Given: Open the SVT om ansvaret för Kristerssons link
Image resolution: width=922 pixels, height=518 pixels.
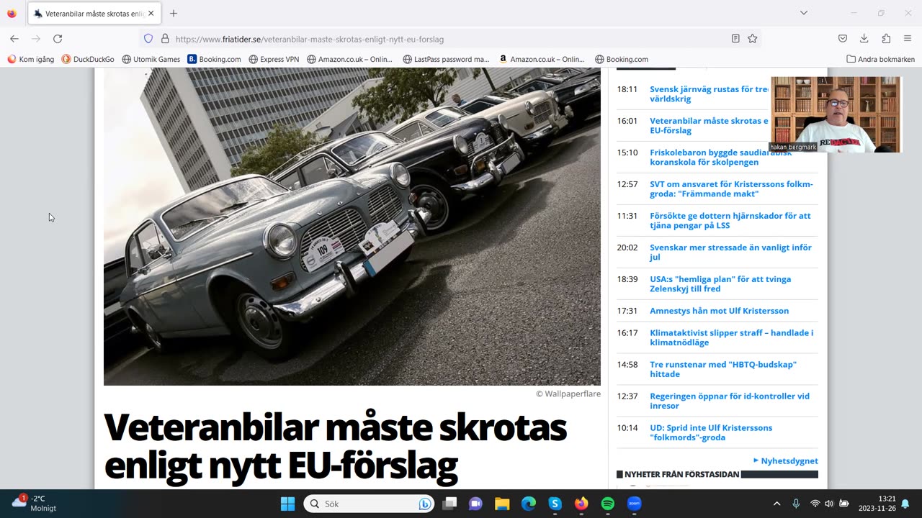Looking at the screenshot, I should [x=731, y=188].
